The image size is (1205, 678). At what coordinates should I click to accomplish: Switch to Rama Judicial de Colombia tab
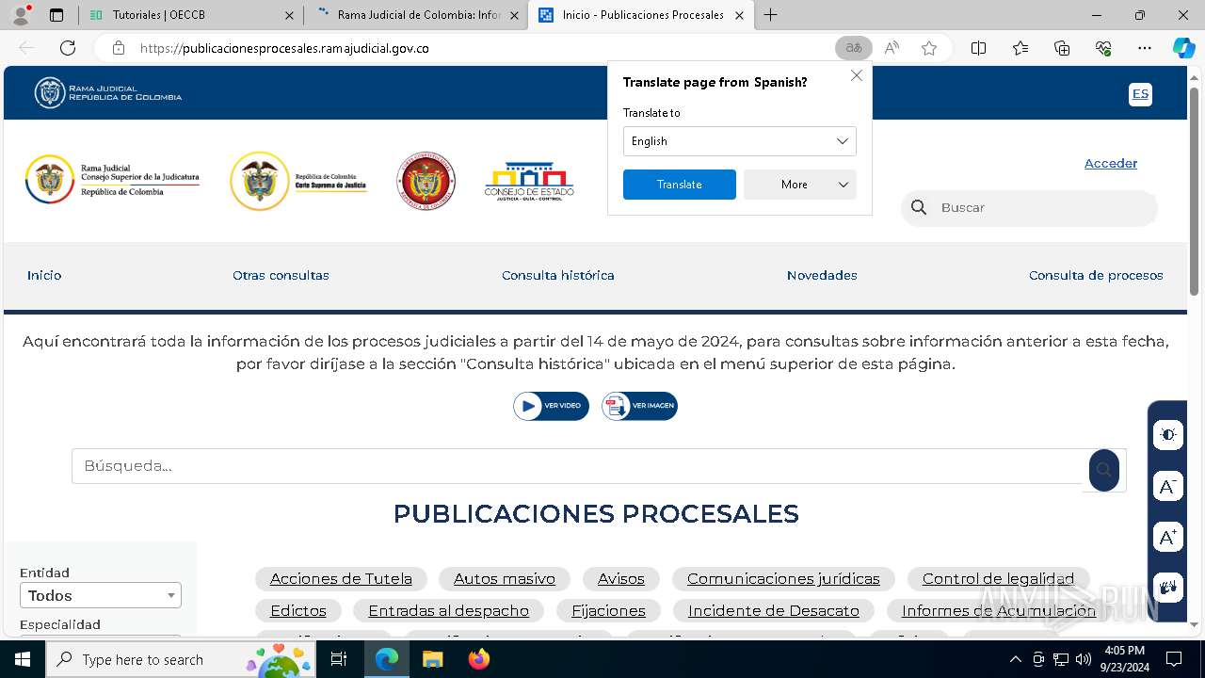pos(414,15)
